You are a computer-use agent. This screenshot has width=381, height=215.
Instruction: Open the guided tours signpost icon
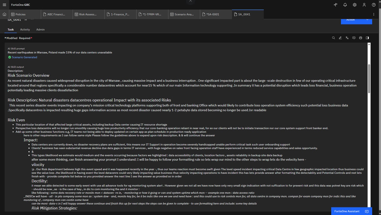[336, 5]
